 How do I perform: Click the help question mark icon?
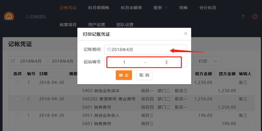point(243,17)
